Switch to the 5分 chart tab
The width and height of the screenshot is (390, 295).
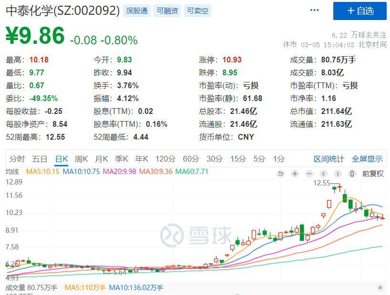[259, 159]
